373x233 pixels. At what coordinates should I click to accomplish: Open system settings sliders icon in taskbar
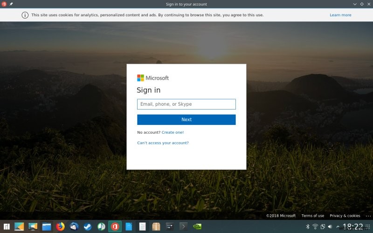(x=170, y=226)
